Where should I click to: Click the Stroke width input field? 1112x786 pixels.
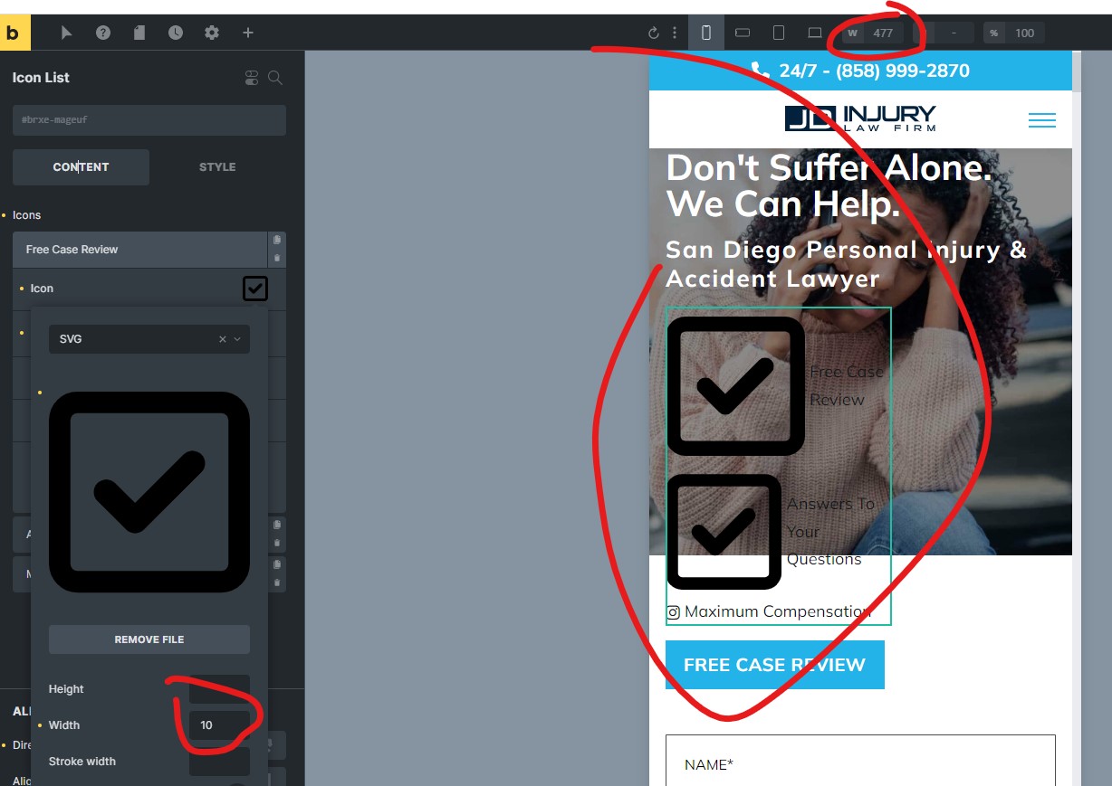coord(219,762)
